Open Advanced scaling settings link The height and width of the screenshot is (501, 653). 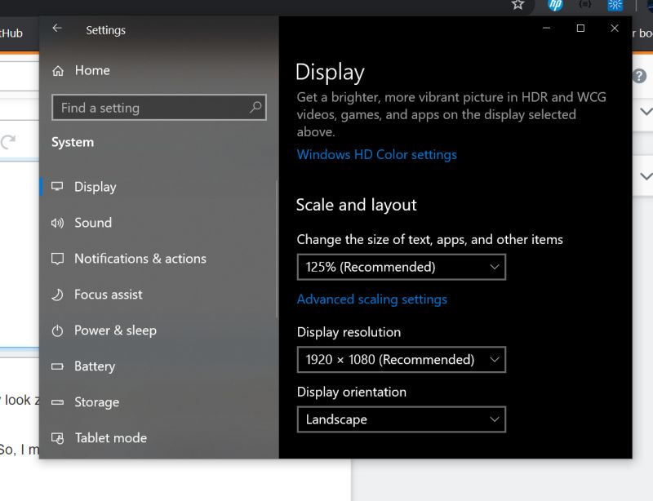[x=372, y=299]
